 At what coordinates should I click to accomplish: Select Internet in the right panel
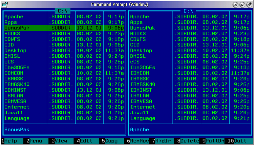tap(143, 107)
